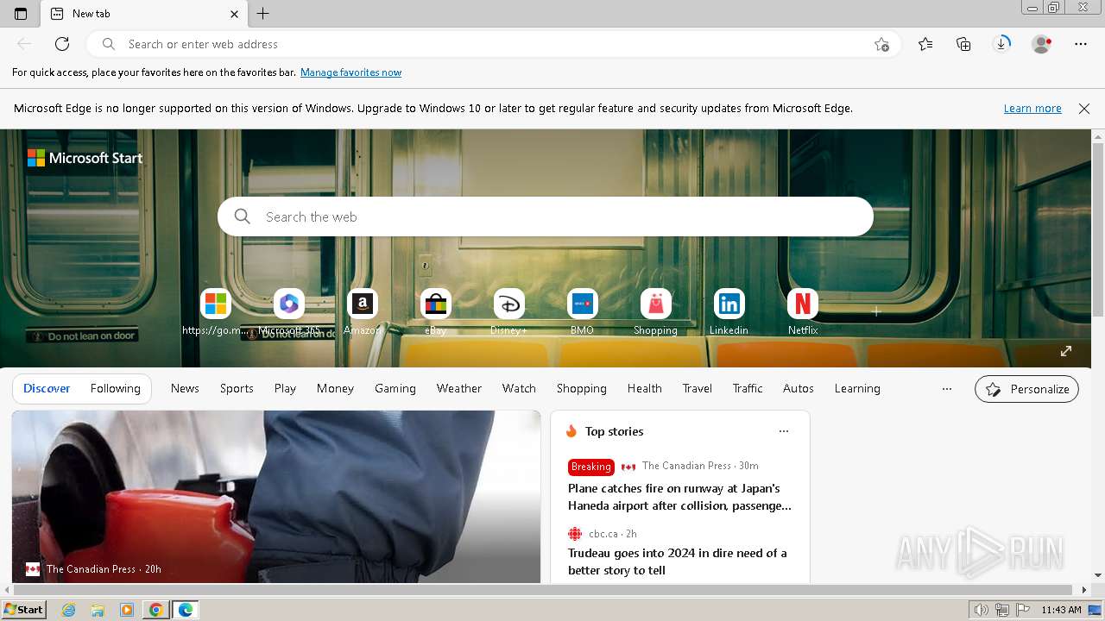Image resolution: width=1105 pixels, height=621 pixels.
Task: Select the New tab browser tab
Action: click(x=145, y=14)
